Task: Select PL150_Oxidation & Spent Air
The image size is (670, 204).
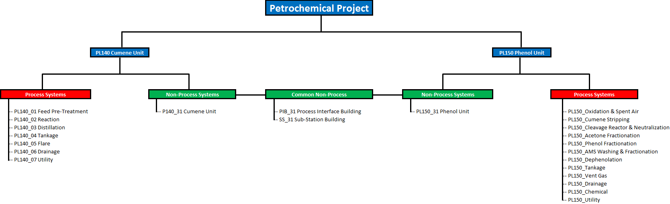Action: click(x=603, y=112)
